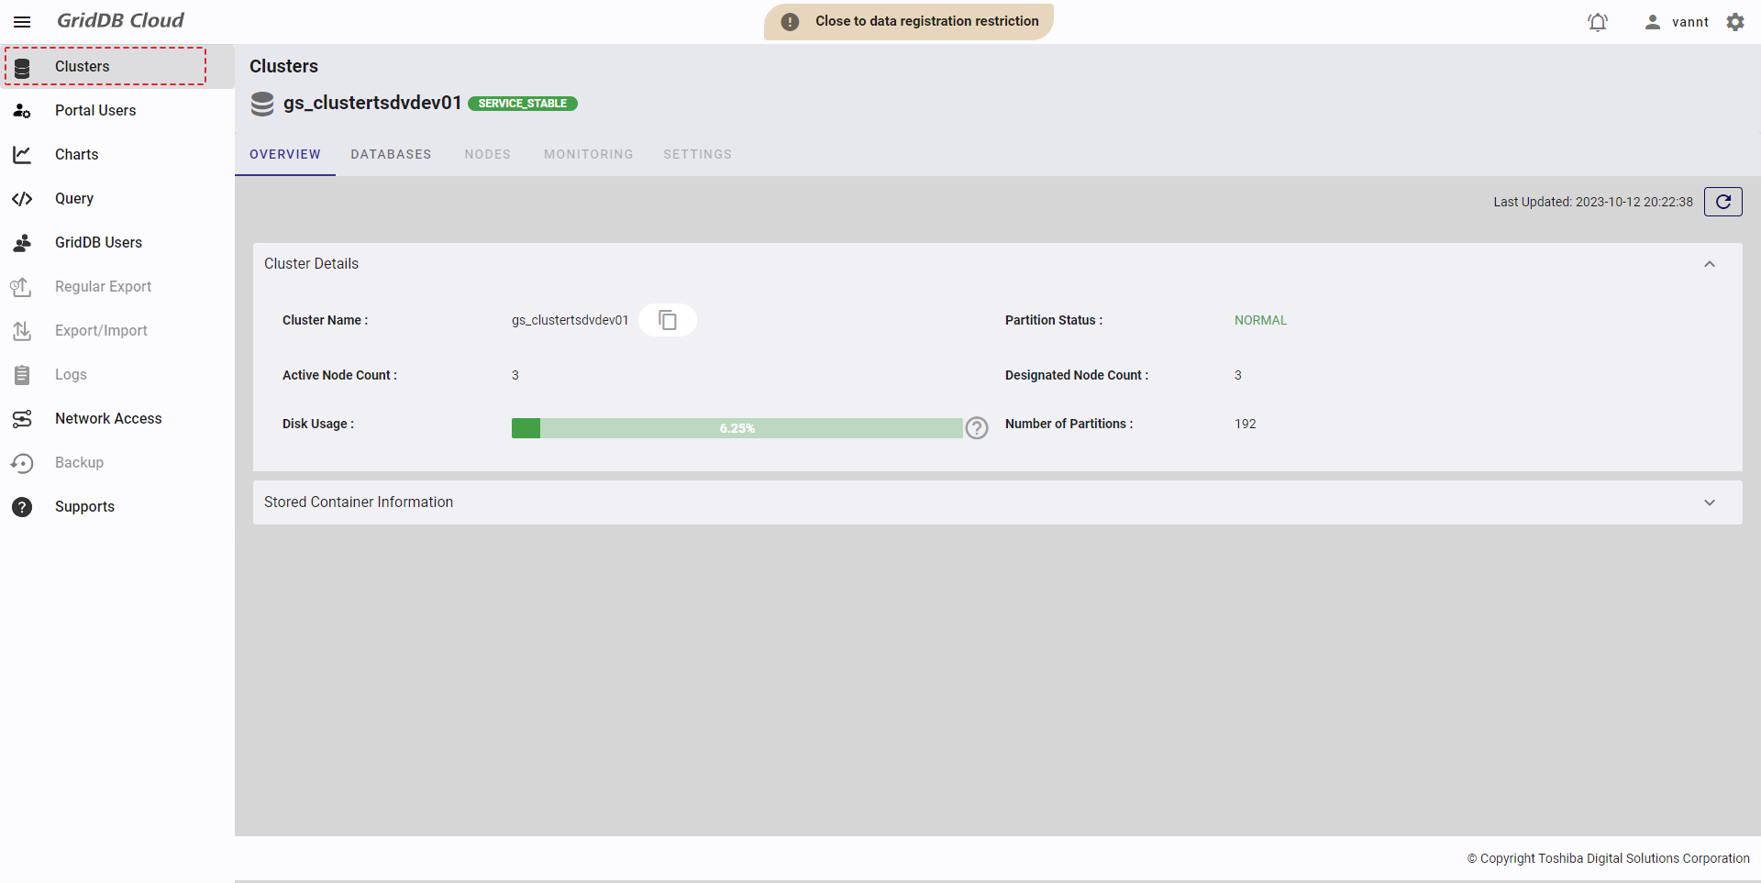Go to Charts page
The height and width of the screenshot is (883, 1761).
pyautogui.click(x=117, y=154)
